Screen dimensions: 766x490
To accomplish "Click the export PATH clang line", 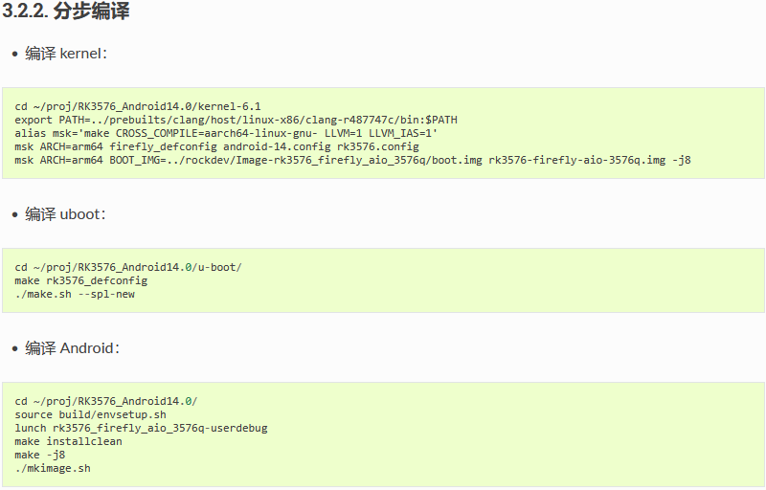I will pyautogui.click(x=236, y=120).
